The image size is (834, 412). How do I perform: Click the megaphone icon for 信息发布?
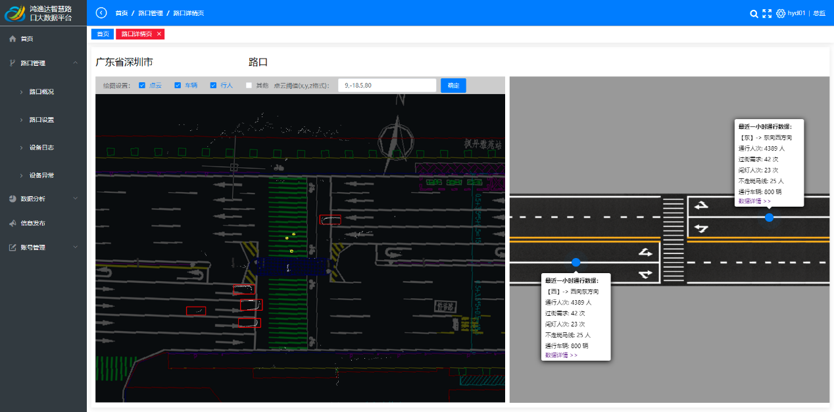coord(12,223)
